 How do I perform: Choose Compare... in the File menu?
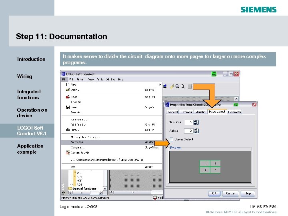(x=112, y=147)
